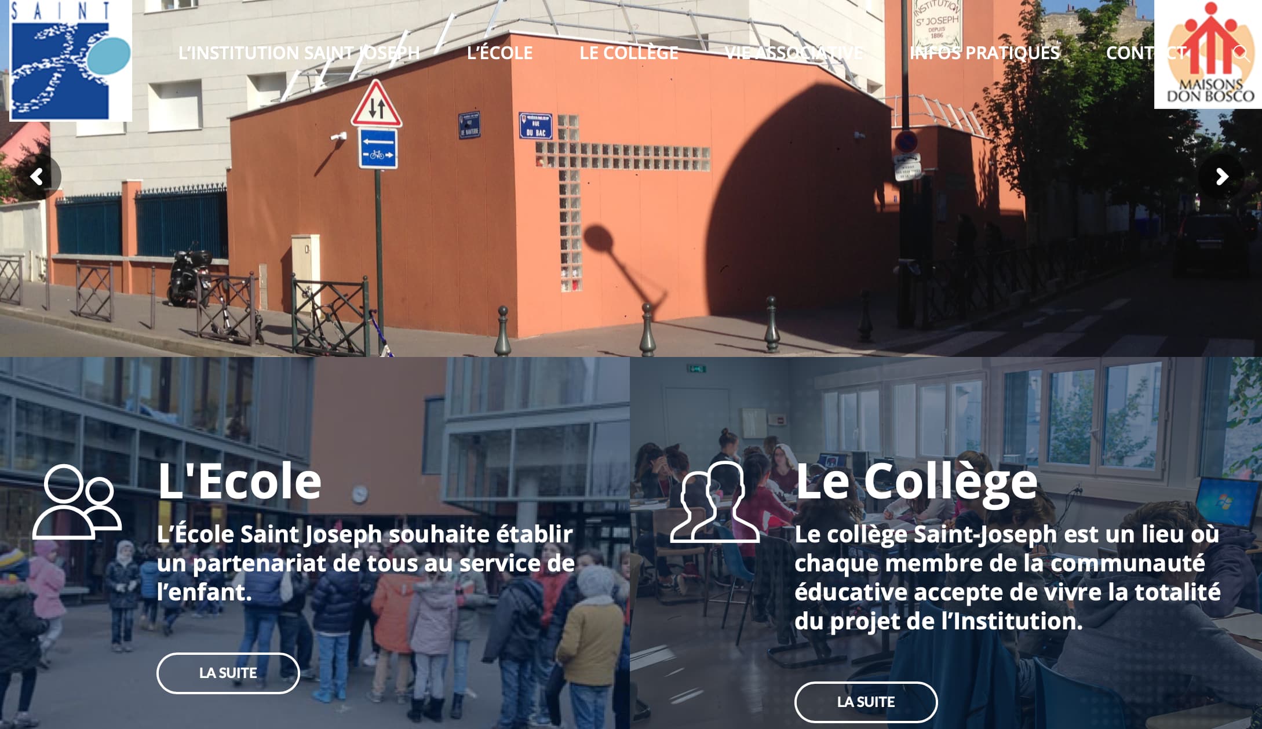Click LA SUITE button under L'Ecole
This screenshot has height=729, width=1262.
(x=228, y=673)
